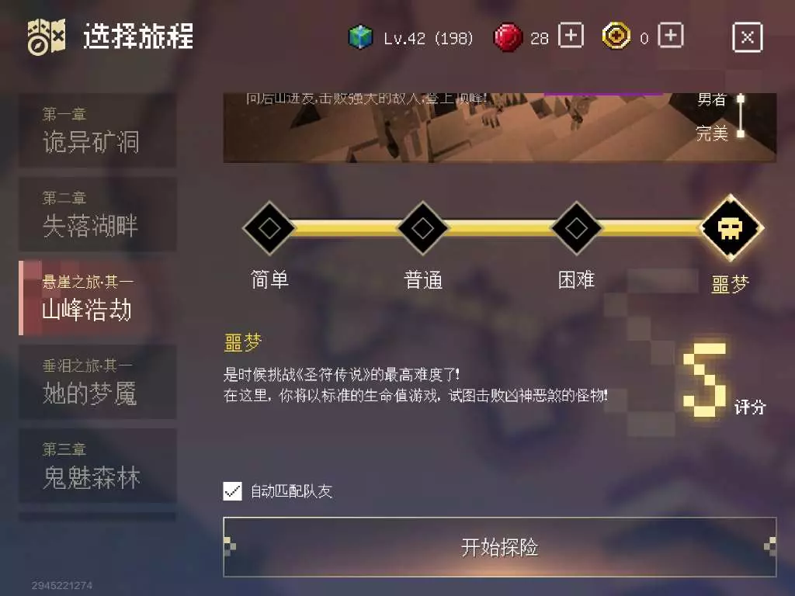This screenshot has height=596, width=795.
Task: Click the journey map icon beside 选择旅程
Action: pos(46,37)
